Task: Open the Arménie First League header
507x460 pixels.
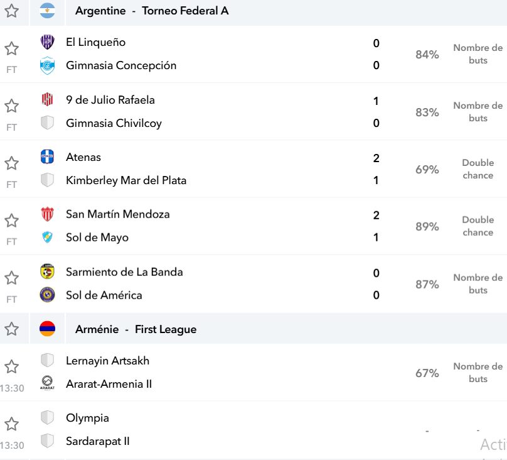Action: pyautogui.click(x=136, y=329)
